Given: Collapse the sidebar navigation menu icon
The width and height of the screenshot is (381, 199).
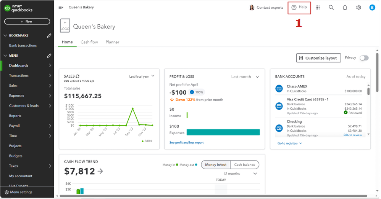Looking at the screenshot, I should point(61,8).
